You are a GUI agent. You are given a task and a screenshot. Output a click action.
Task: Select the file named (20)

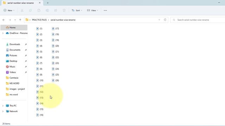coord(56,46)
